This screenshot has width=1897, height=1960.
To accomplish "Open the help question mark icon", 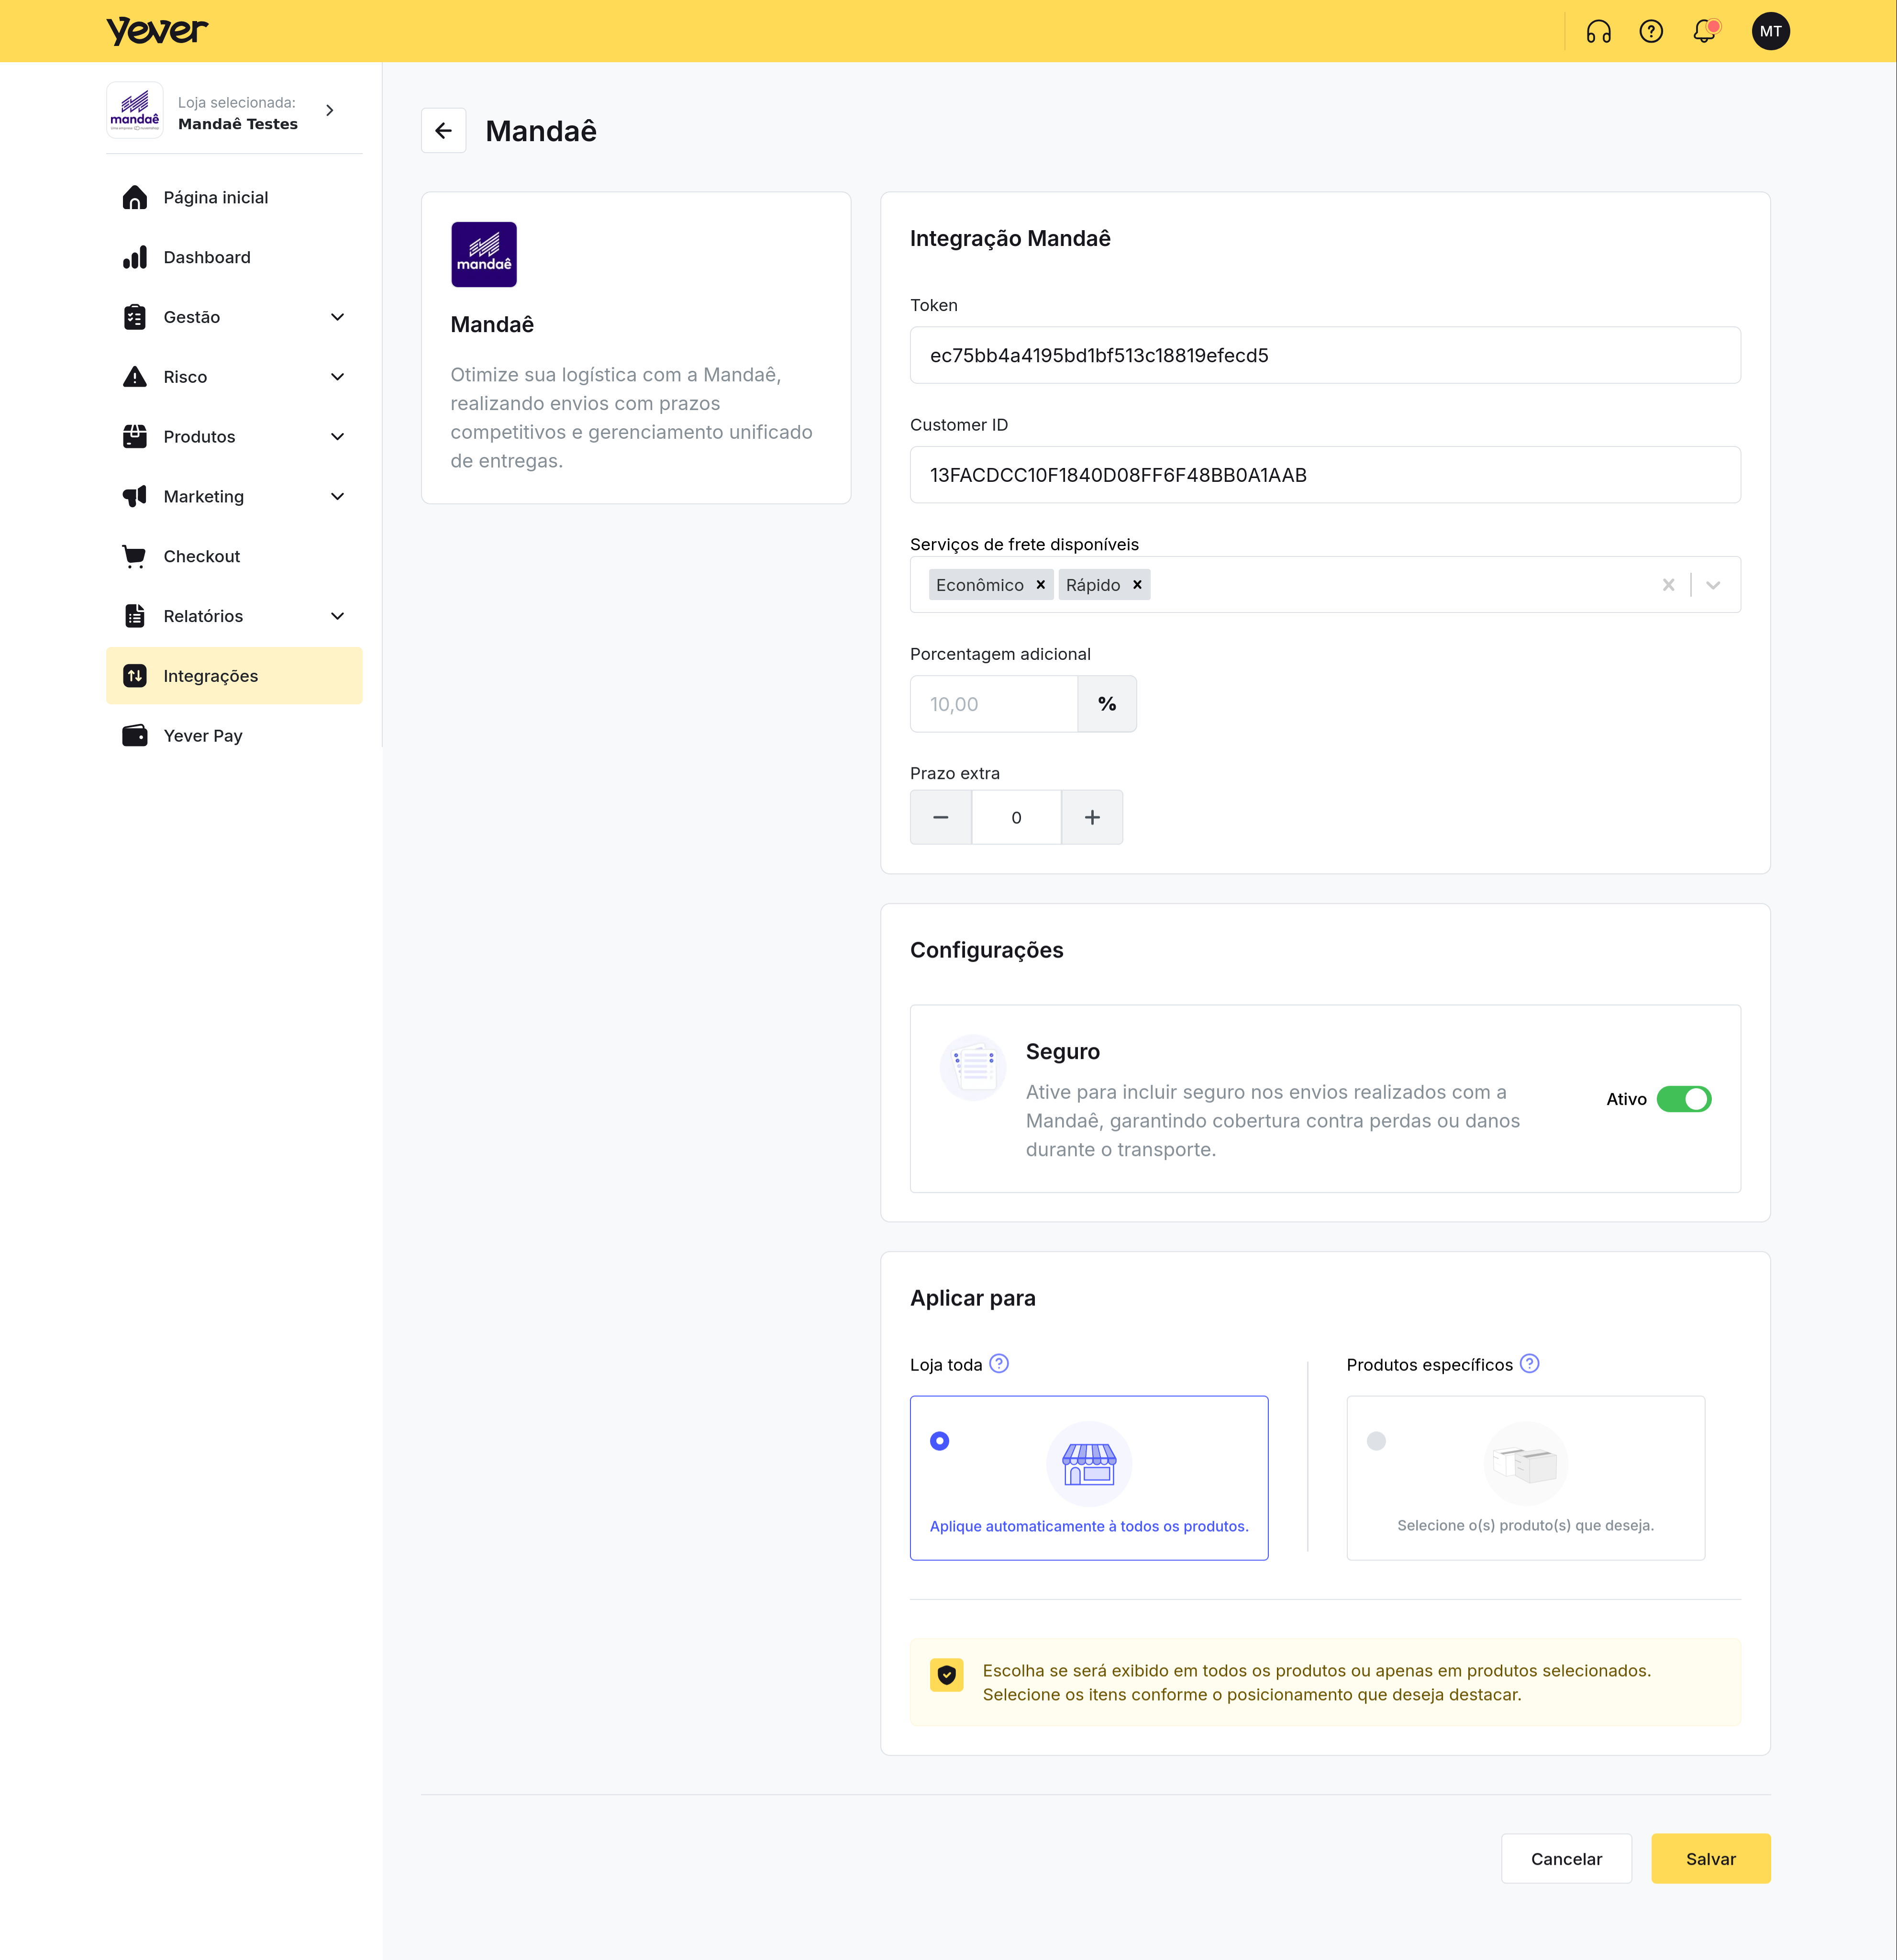I will (x=1651, y=32).
